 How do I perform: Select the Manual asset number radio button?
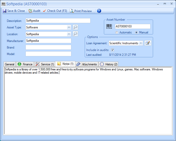point(136,32)
